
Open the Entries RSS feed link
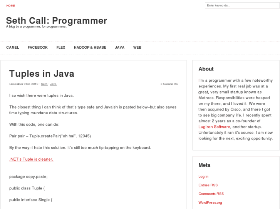click(x=208, y=185)
